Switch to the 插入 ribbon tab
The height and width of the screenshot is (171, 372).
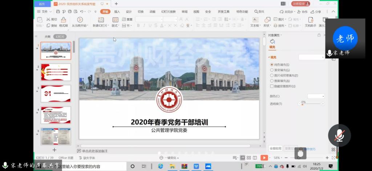[x=117, y=12]
